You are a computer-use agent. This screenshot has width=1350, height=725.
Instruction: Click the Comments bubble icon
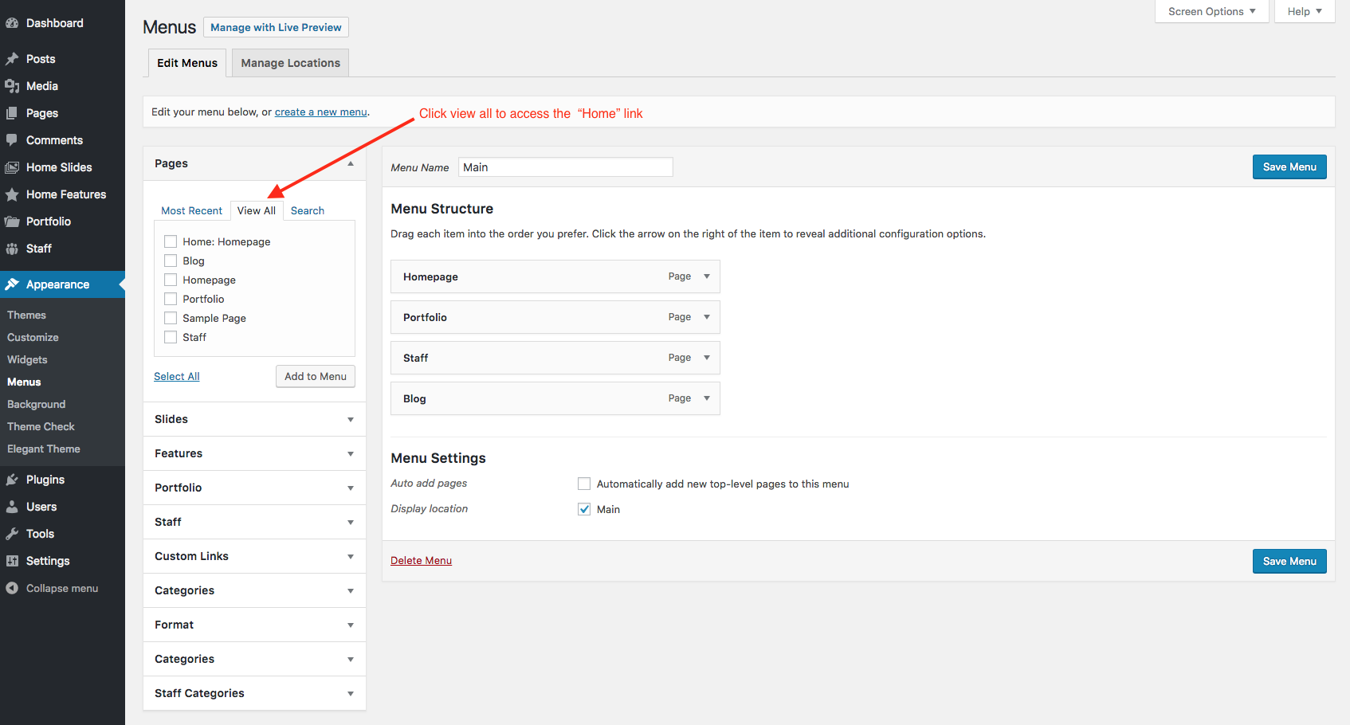(14, 139)
